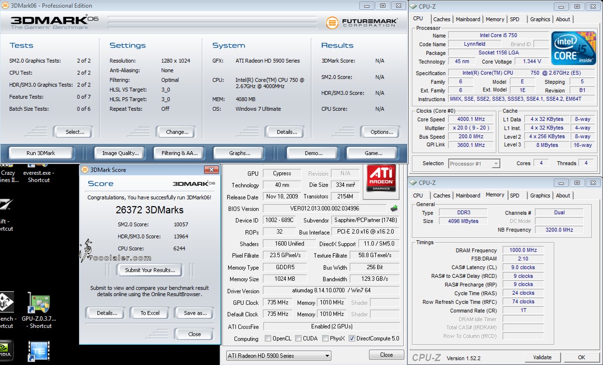The image size is (603, 365).
Task: Click the GPU name field showing Cypress
Action: coord(282,173)
